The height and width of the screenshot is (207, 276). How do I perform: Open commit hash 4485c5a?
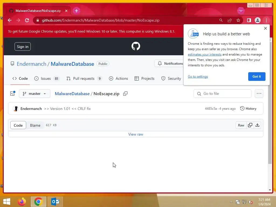coord(211,109)
